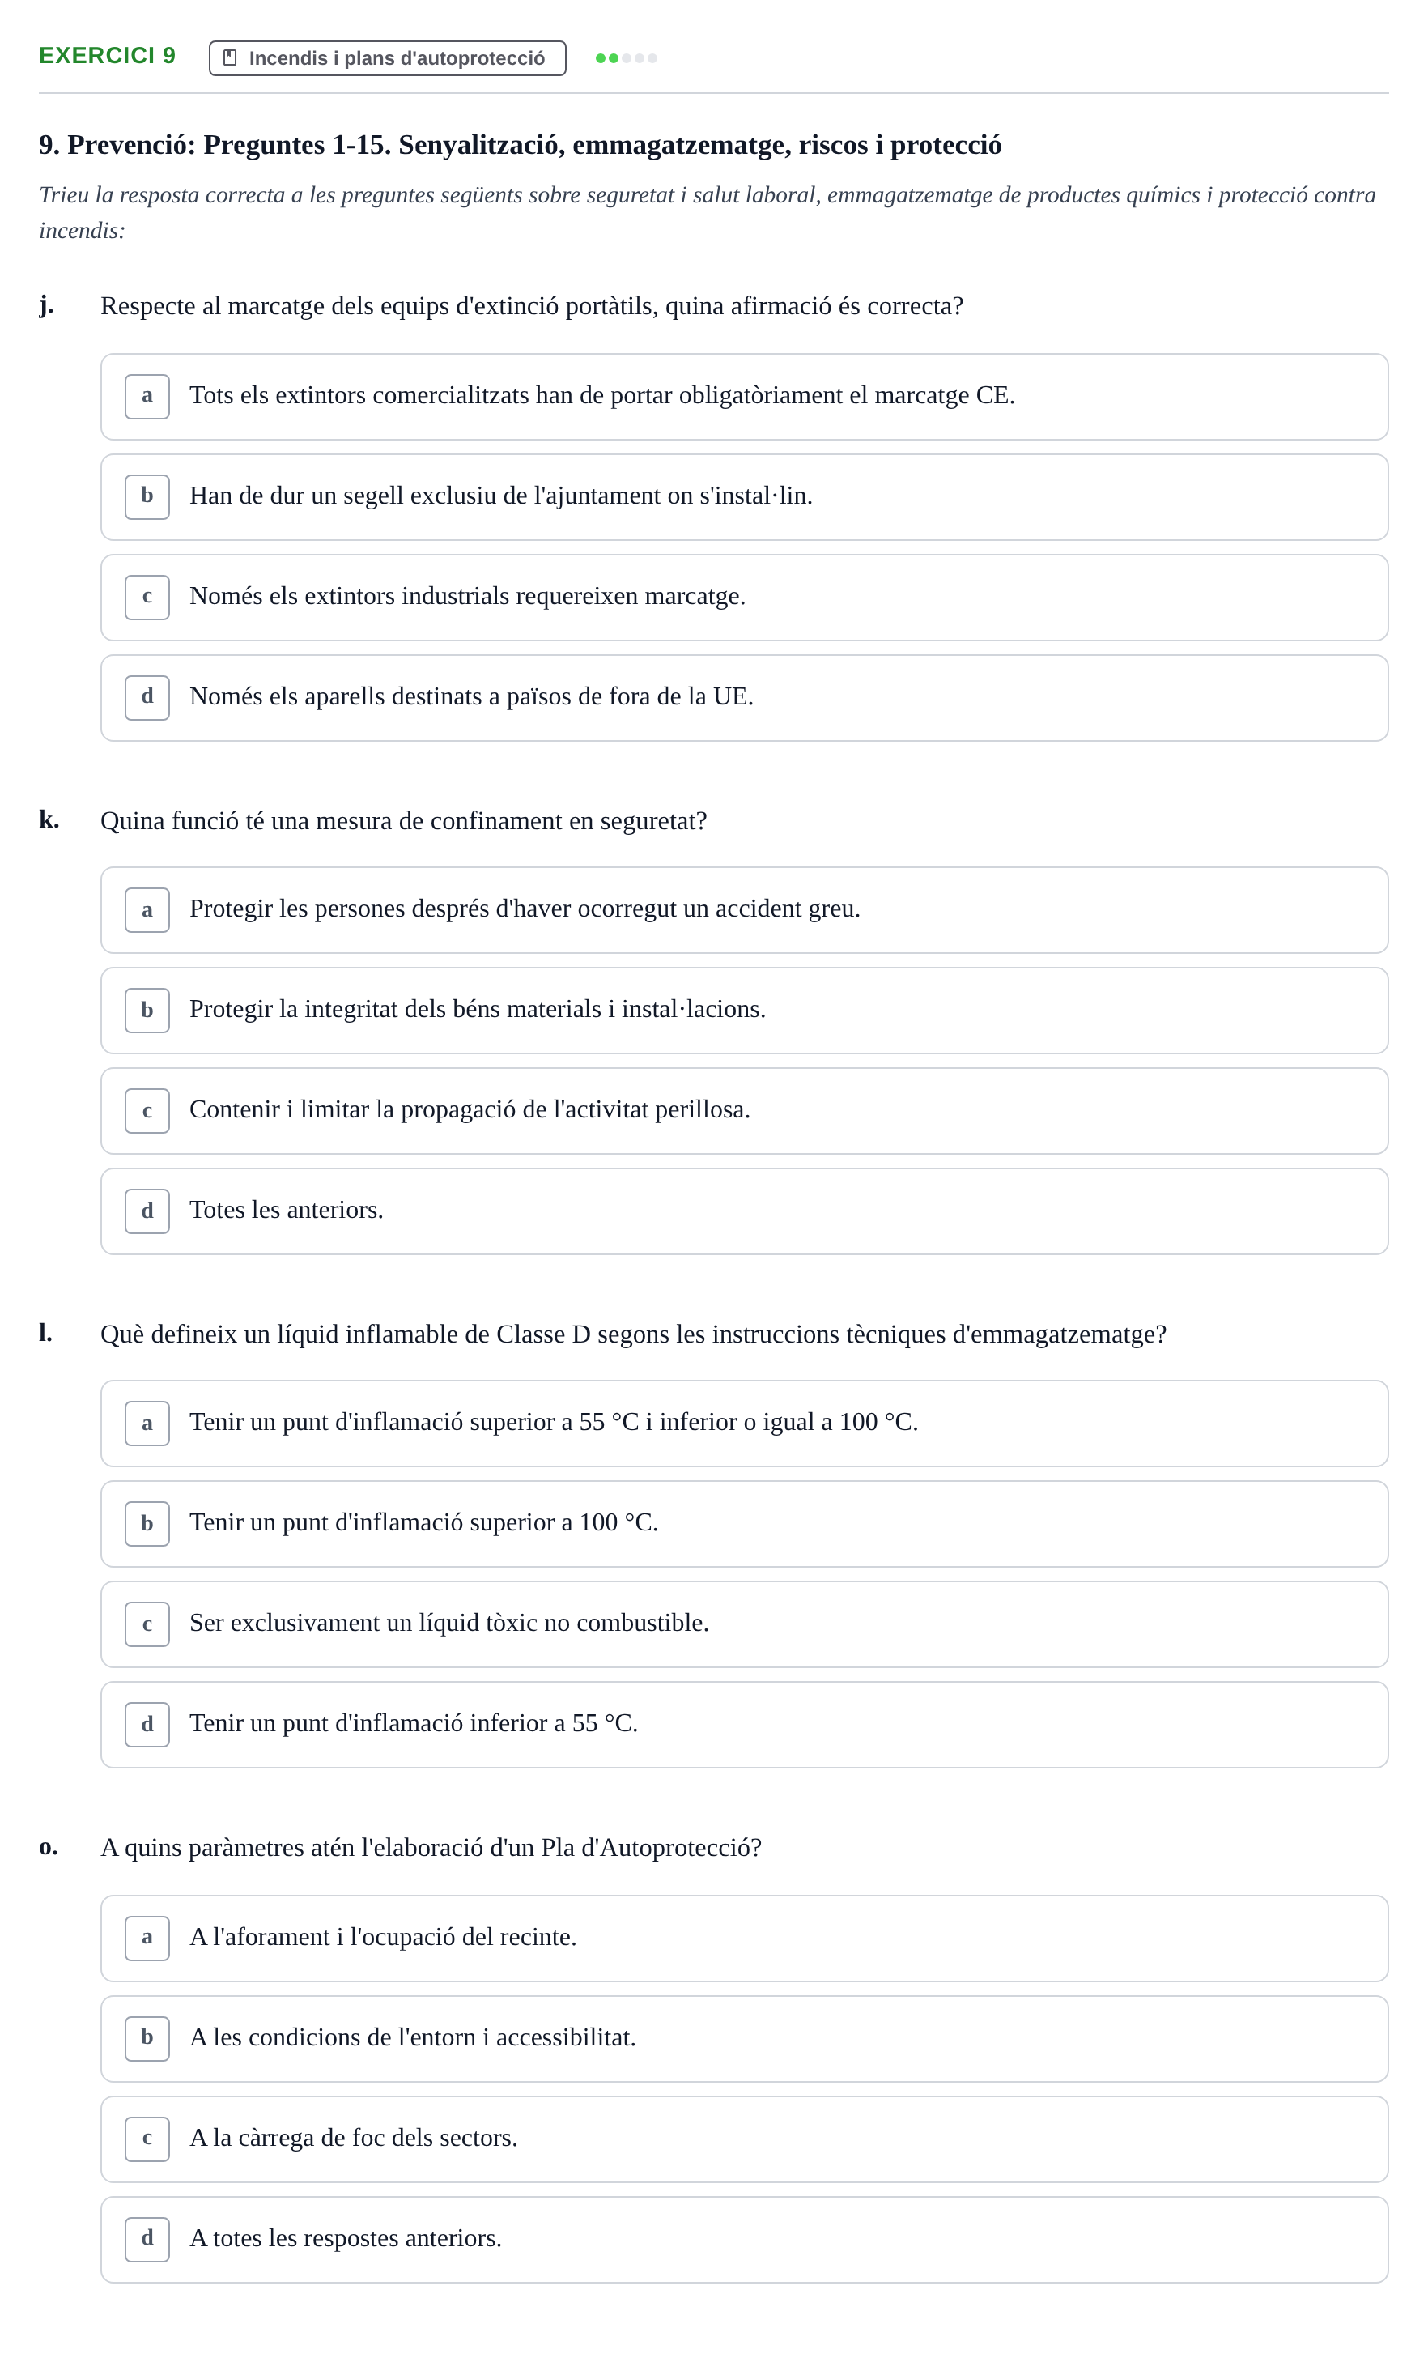Choose 'Protegir la integritat dels béns materials' answer
This screenshot has height=2358, width=1428.
pos(744,1011)
